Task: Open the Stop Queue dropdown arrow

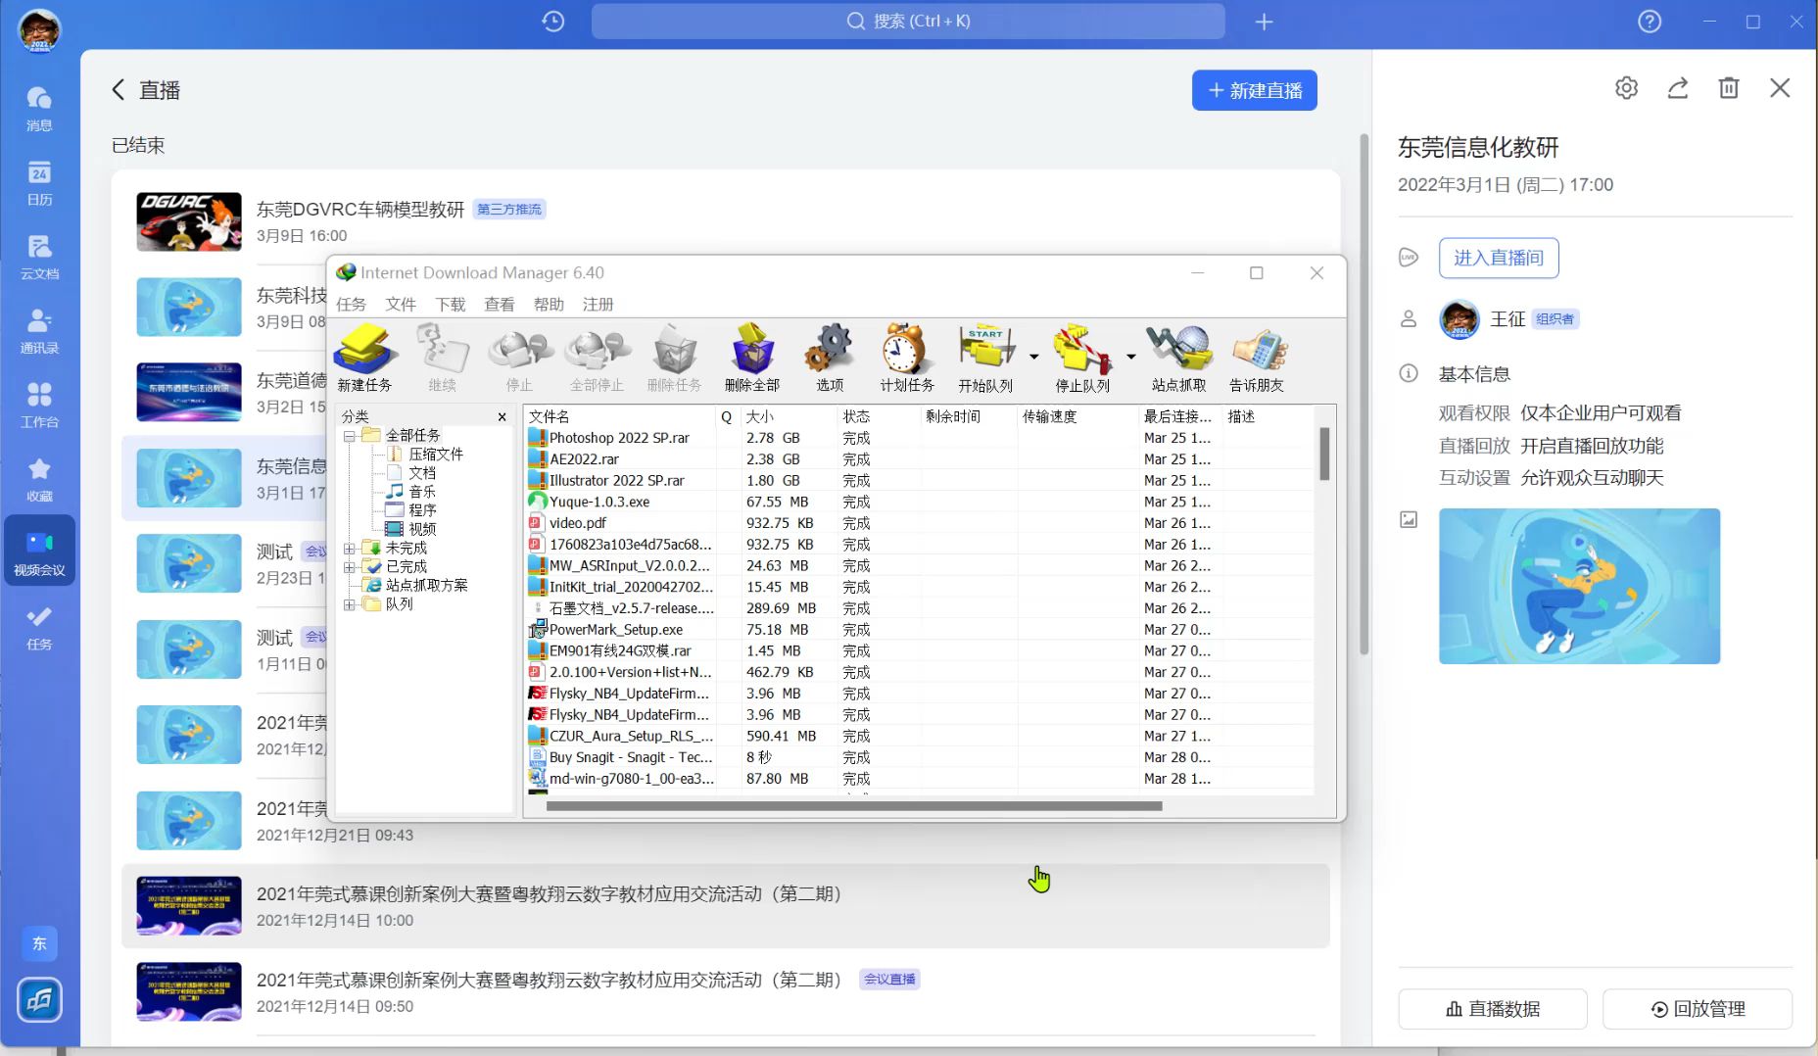Action: [x=1130, y=357]
